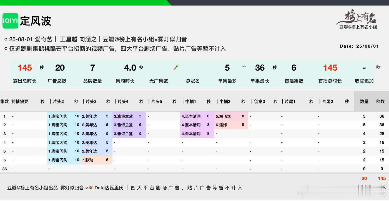Screen dimensions: 389x201
Task: Click the 总冠名 label
Action: (193, 81)
